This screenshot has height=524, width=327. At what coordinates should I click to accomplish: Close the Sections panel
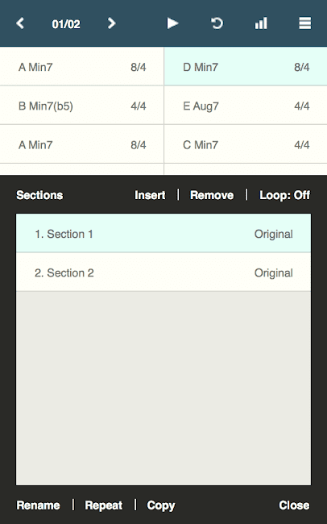[x=294, y=505]
